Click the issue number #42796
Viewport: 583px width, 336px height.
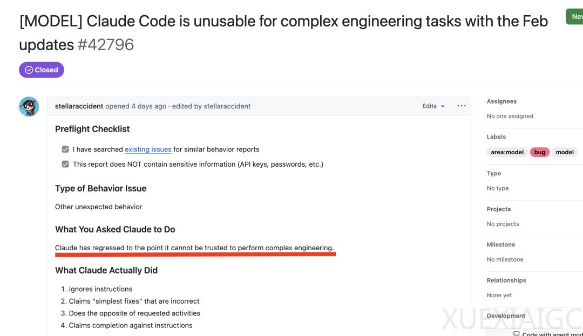pos(106,44)
